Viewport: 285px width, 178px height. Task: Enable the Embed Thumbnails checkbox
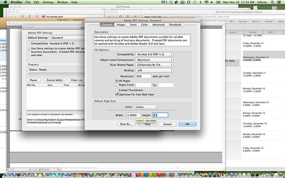click(117, 90)
